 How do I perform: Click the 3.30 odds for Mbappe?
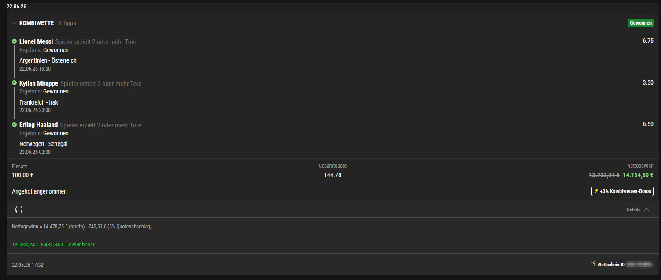click(648, 82)
